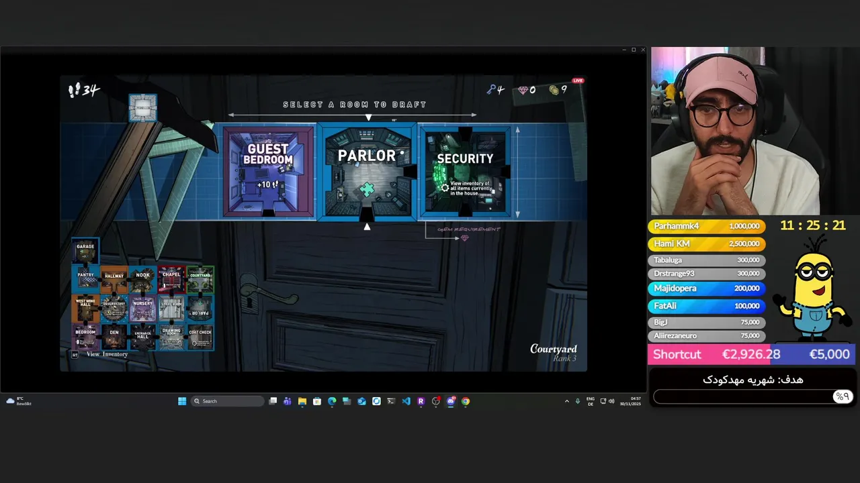Open Microsoft Teams from the taskbar
This screenshot has height=483, width=860.
coord(288,401)
